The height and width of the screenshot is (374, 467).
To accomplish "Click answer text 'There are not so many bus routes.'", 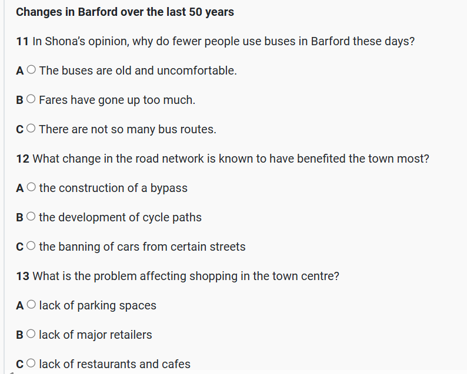I will pyautogui.click(x=128, y=129).
